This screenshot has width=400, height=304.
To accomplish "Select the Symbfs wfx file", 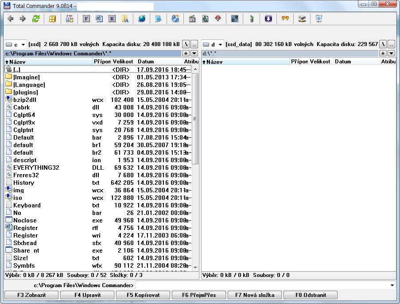I will coord(98,265).
